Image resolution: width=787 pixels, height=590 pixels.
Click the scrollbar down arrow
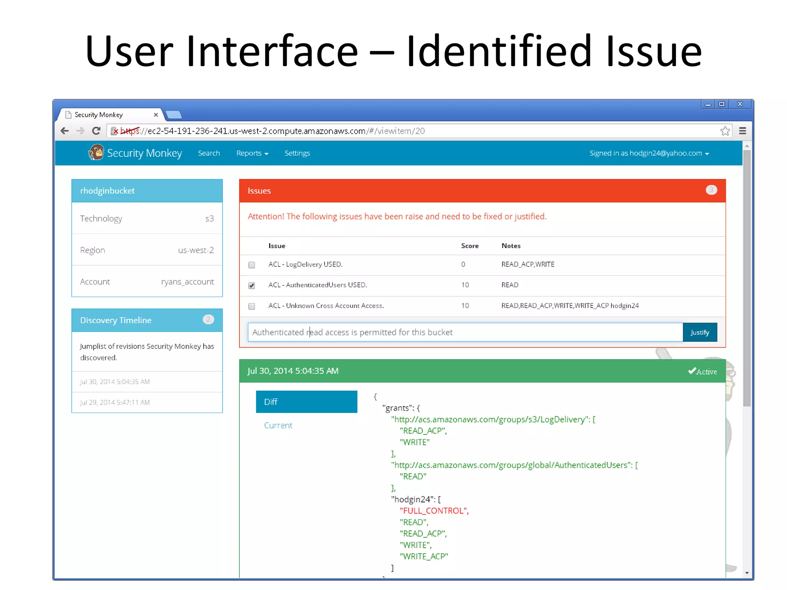click(747, 573)
